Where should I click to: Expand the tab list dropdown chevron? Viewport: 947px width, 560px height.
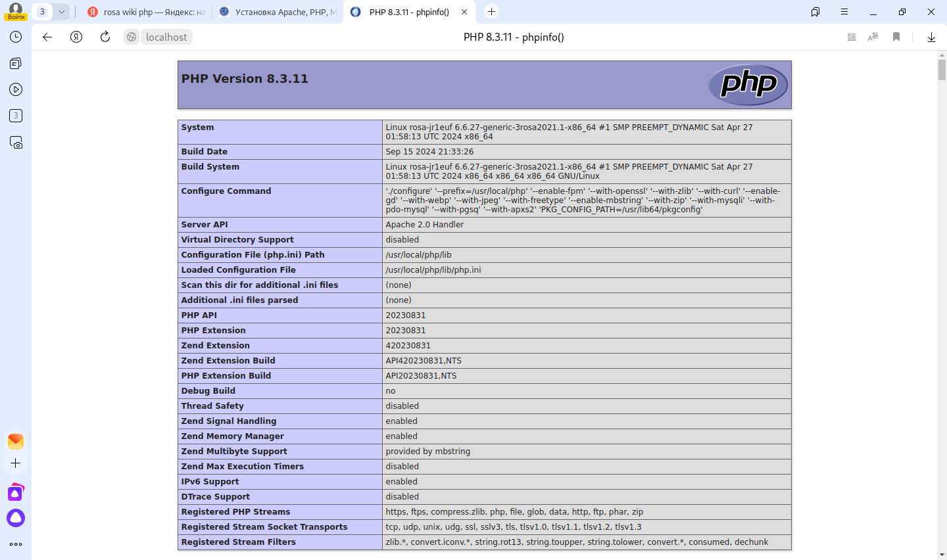tap(61, 12)
